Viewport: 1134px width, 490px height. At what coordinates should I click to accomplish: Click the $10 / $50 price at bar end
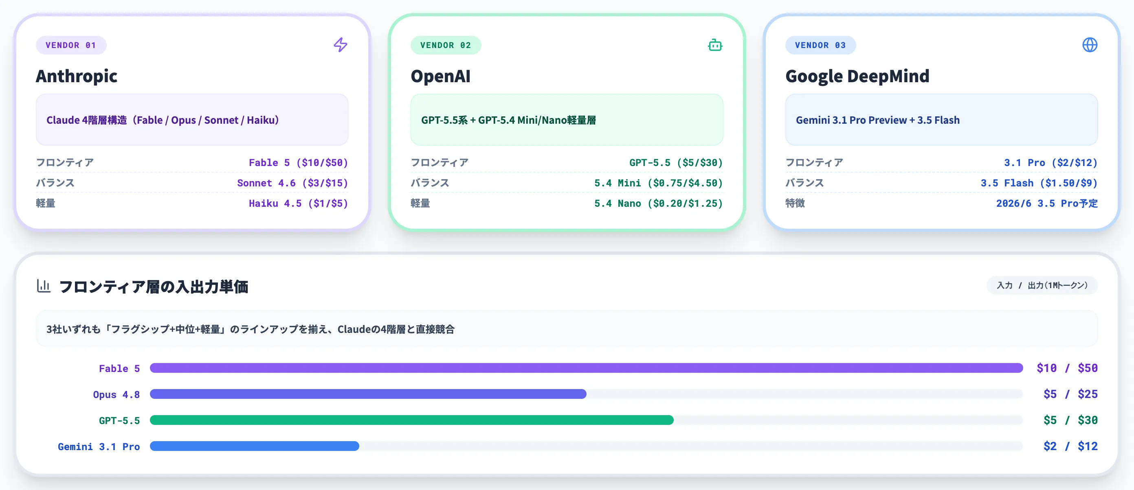[x=1067, y=368]
